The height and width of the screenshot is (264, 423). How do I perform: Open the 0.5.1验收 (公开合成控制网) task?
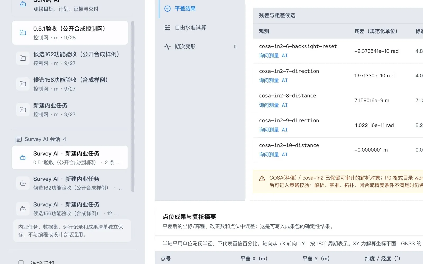point(70,33)
